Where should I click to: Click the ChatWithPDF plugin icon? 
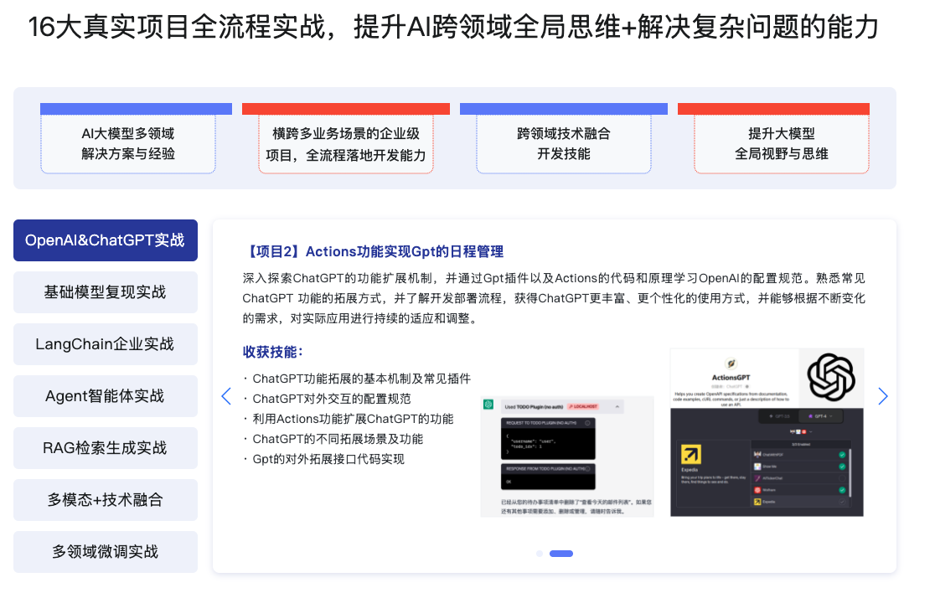[757, 455]
